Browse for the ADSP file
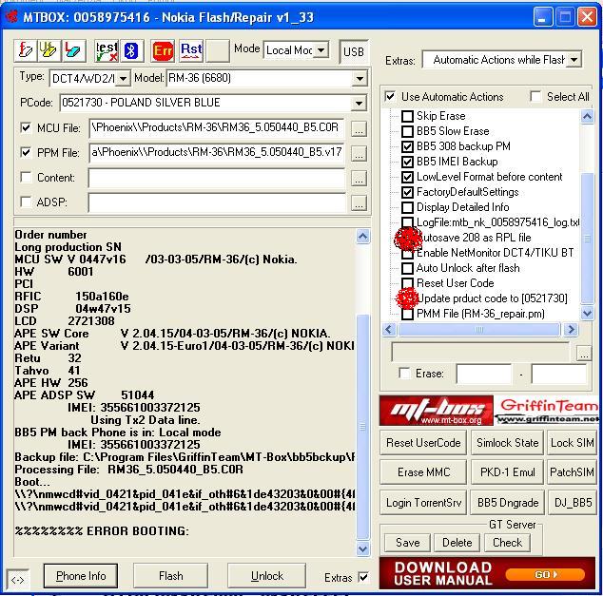Viewport: 603px width, 596px height. coord(359,202)
